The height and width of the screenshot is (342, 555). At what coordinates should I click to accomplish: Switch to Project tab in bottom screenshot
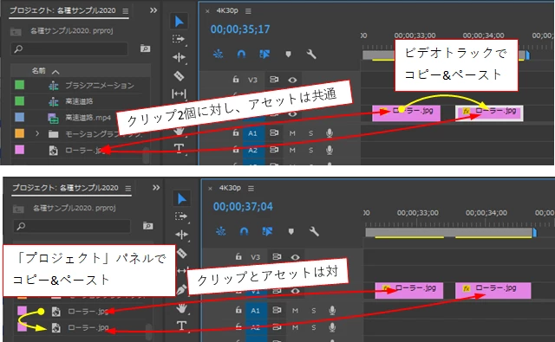coord(66,188)
